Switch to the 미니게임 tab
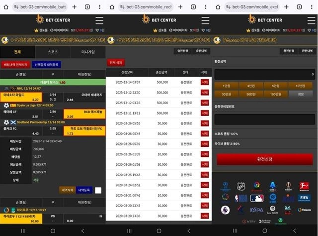The width and height of the screenshot is (318, 236). [88, 52]
